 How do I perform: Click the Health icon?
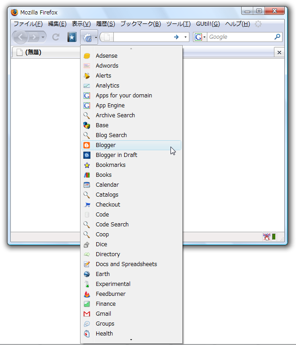coord(87,334)
